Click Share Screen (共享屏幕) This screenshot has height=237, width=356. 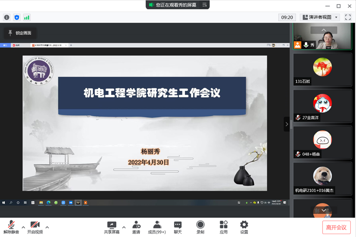tap(112, 227)
